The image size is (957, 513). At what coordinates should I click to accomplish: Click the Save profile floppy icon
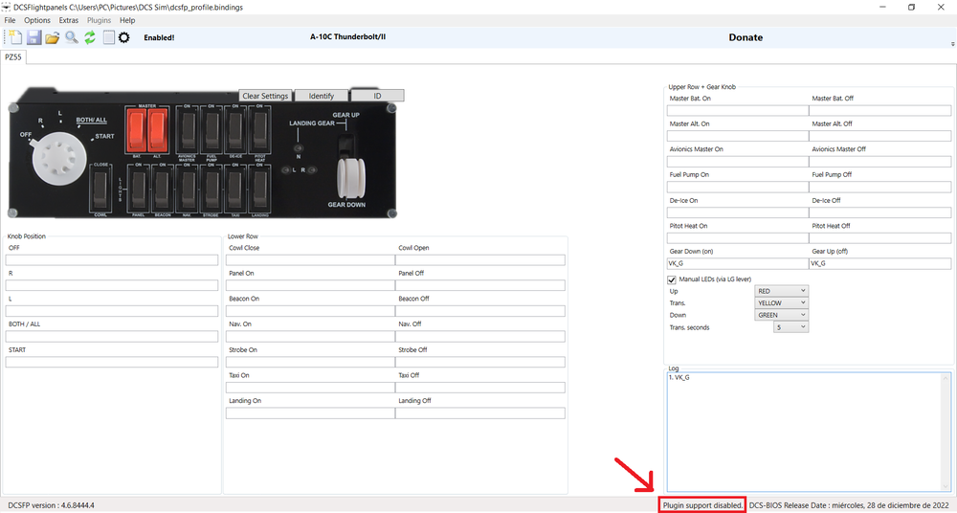tap(34, 37)
